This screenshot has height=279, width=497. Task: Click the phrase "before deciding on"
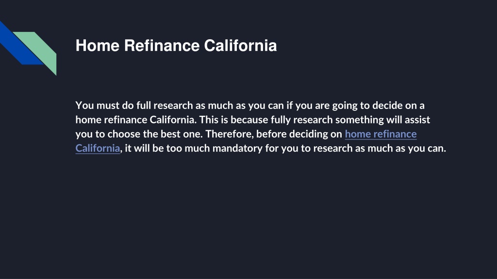(299, 134)
